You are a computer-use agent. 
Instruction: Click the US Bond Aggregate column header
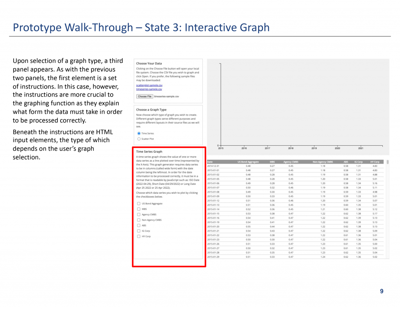pos(248,161)
